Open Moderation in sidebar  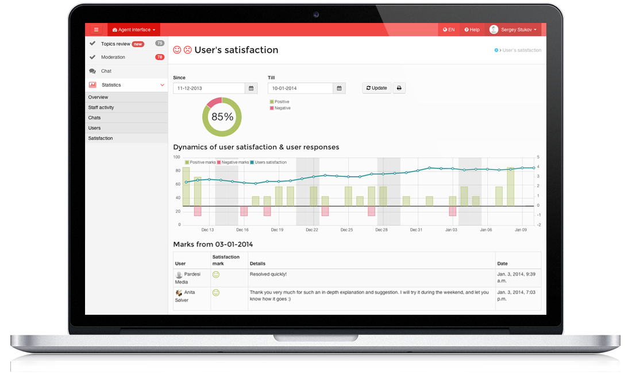[x=126, y=57]
